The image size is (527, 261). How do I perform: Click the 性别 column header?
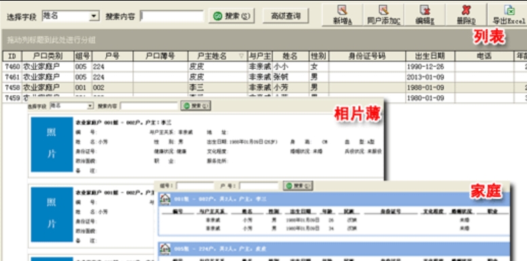[x=319, y=56]
